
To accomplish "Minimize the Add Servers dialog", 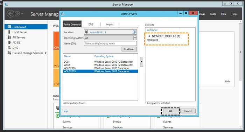I will click(181, 13).
